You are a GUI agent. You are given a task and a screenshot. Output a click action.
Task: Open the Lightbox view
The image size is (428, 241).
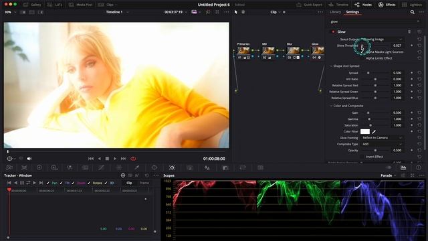pyautogui.click(x=412, y=5)
